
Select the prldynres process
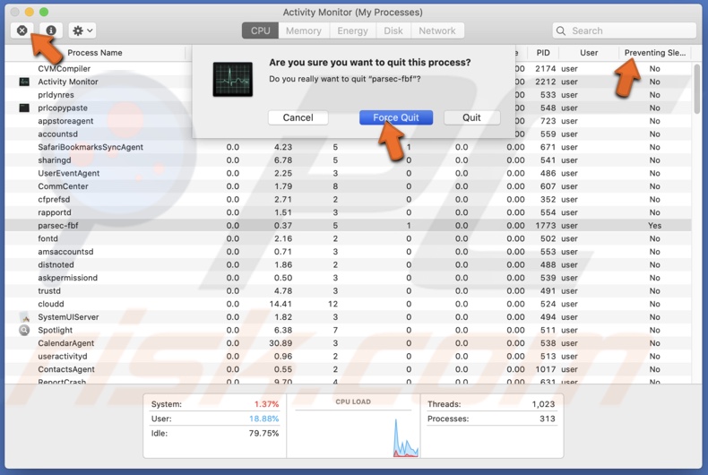pos(56,95)
